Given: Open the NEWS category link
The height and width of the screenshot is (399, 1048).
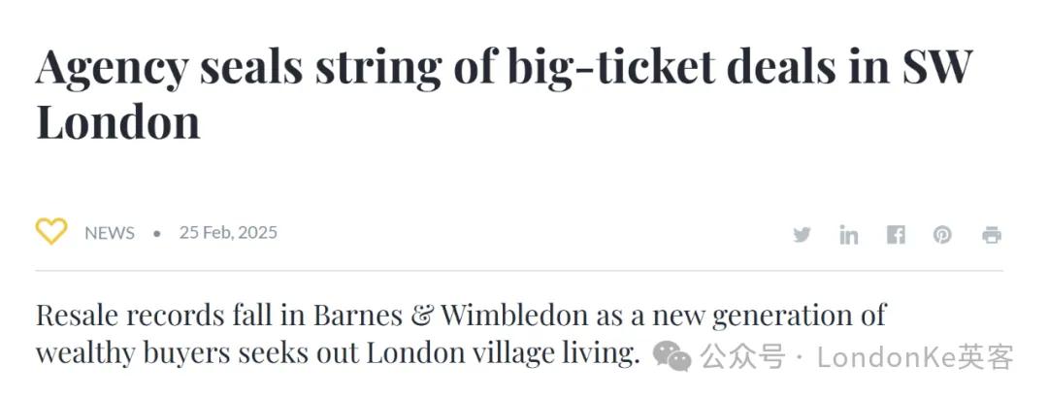Looking at the screenshot, I should pyautogui.click(x=110, y=233).
